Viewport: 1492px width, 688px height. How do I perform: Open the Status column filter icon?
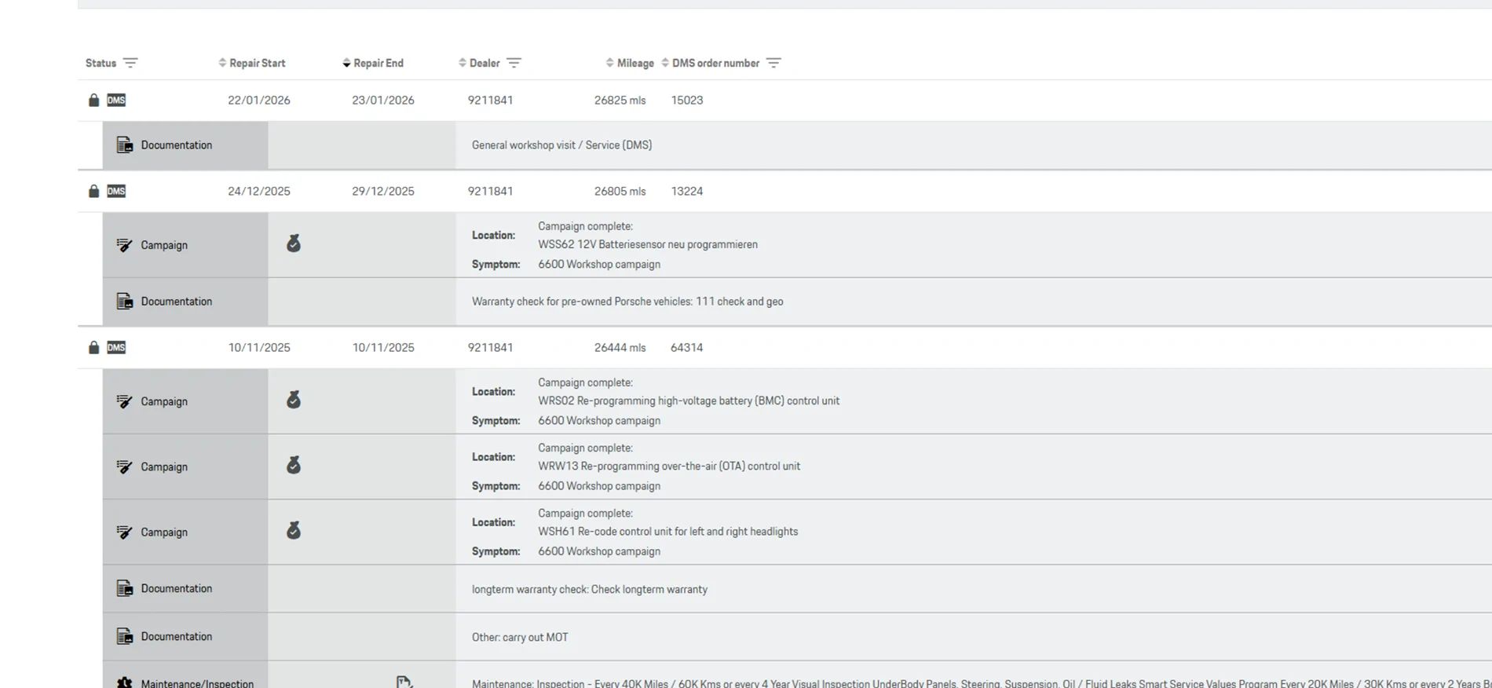pyautogui.click(x=130, y=63)
